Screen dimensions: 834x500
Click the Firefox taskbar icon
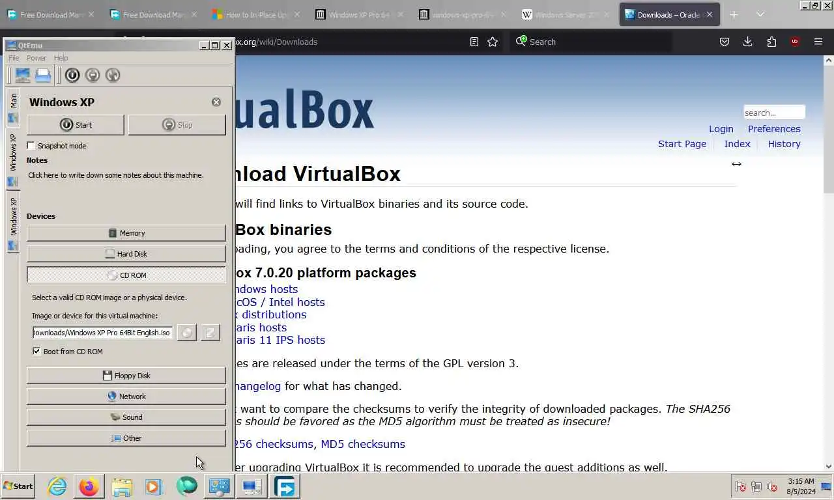89,486
